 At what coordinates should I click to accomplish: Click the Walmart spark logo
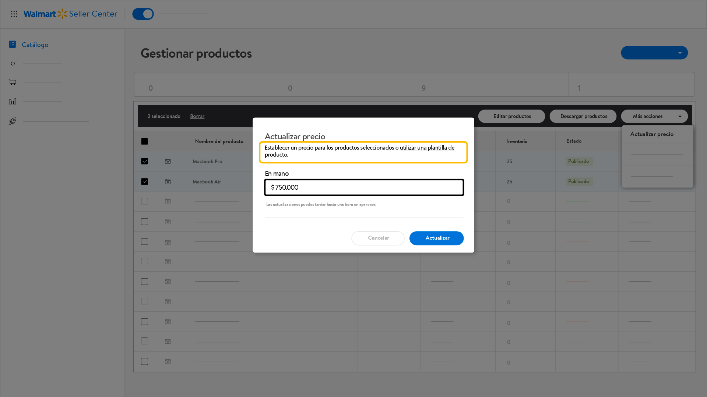62,14
